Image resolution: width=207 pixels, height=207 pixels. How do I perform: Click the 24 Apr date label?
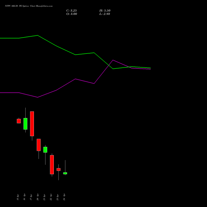(64, 197)
